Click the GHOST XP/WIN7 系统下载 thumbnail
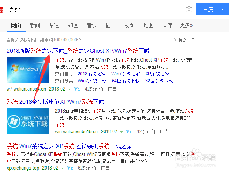Image resolution: width=229 pixels, height=173 pixels. pos(28,121)
